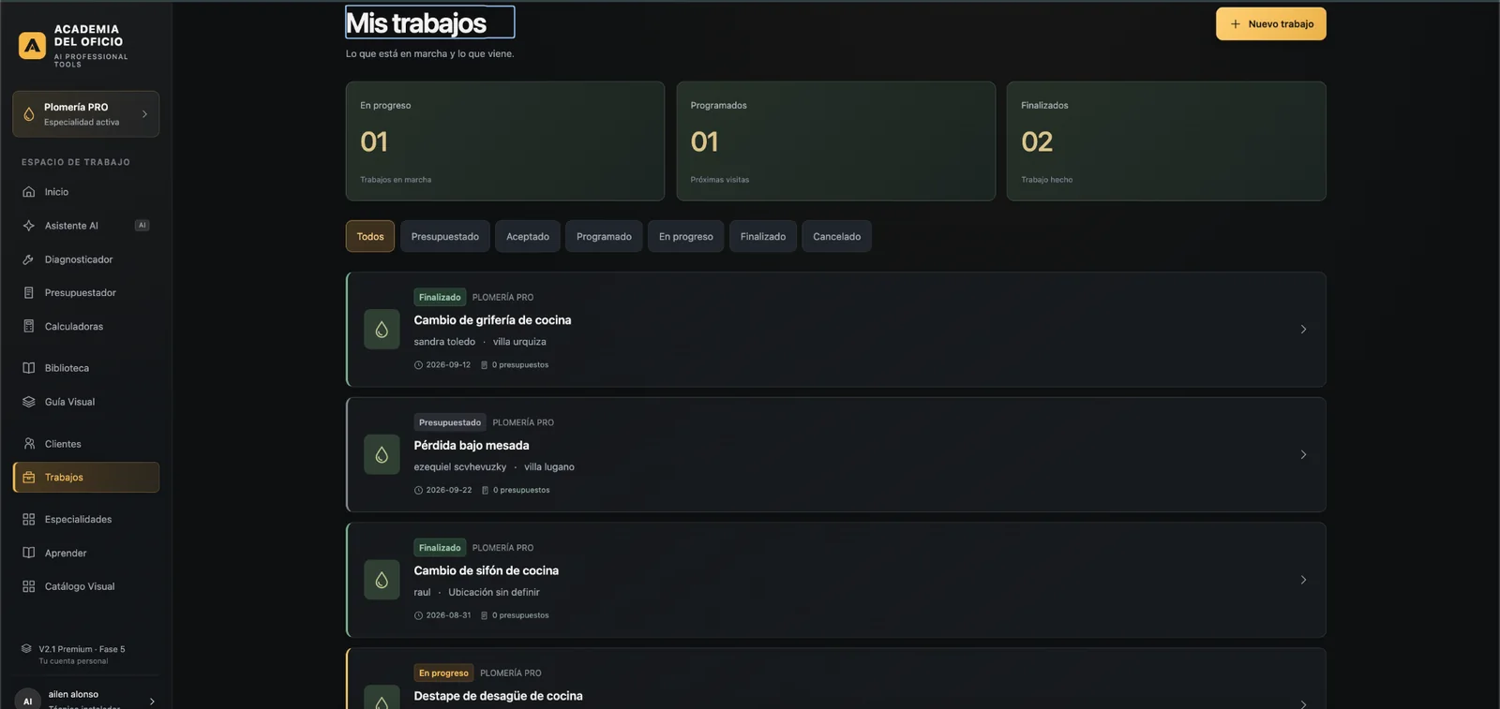The height and width of the screenshot is (709, 1500).
Task: Filter jobs by Programado
Action: click(604, 237)
